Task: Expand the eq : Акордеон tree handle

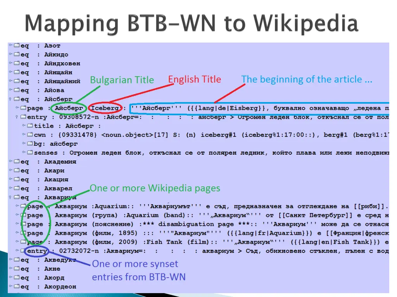Action: coord(10,287)
